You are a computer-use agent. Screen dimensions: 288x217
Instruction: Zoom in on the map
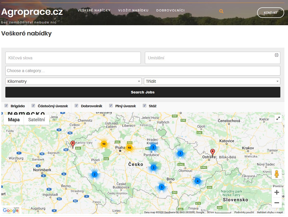point(277,193)
